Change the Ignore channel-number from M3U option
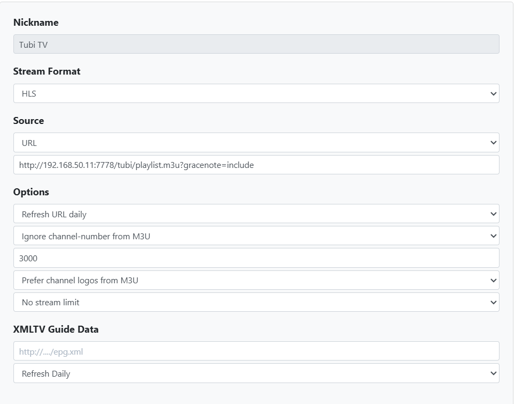The image size is (514, 404). tap(256, 236)
